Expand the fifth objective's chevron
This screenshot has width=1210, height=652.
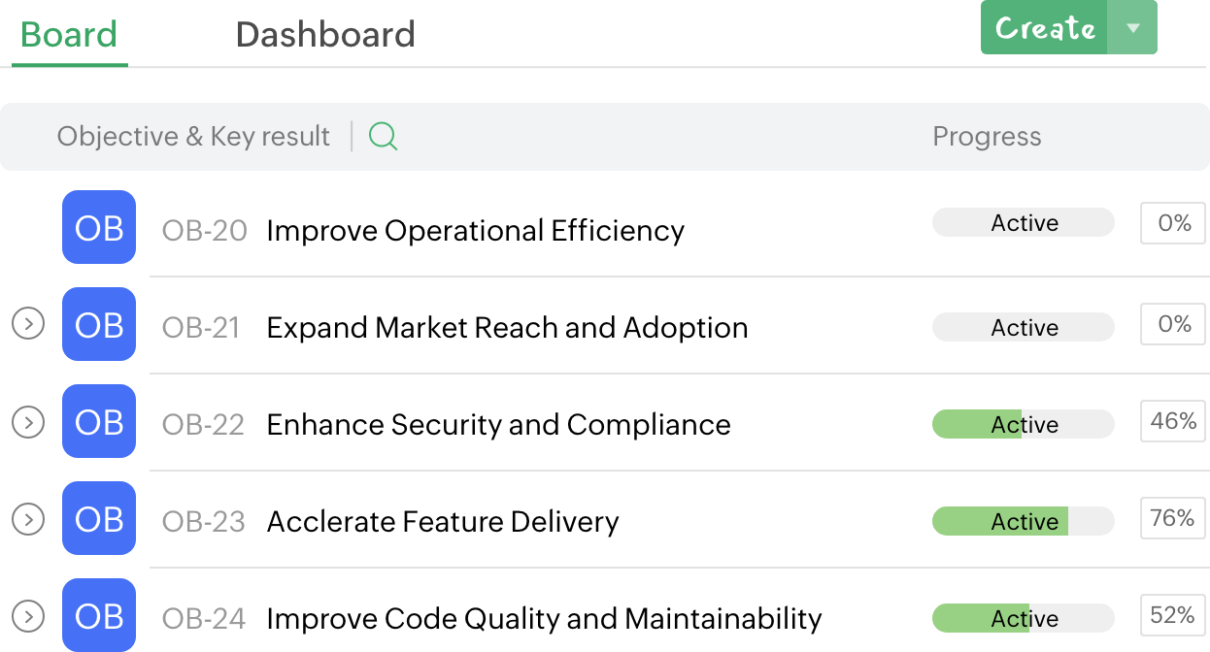point(28,615)
